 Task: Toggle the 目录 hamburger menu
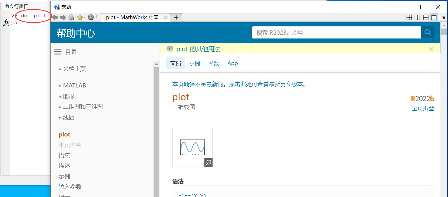pos(58,52)
